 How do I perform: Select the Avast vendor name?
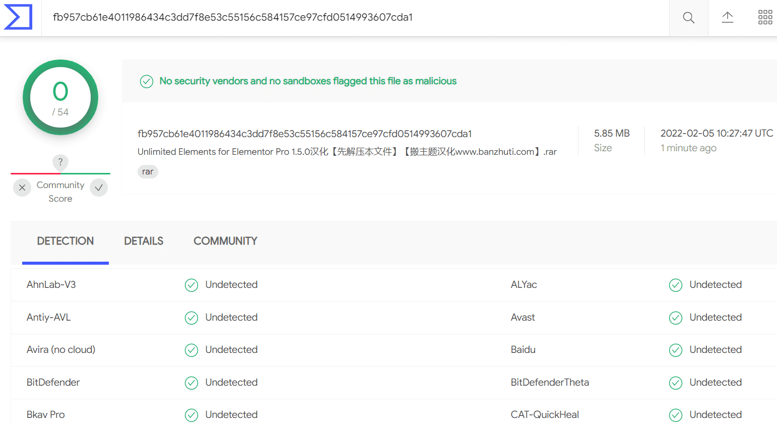(523, 318)
